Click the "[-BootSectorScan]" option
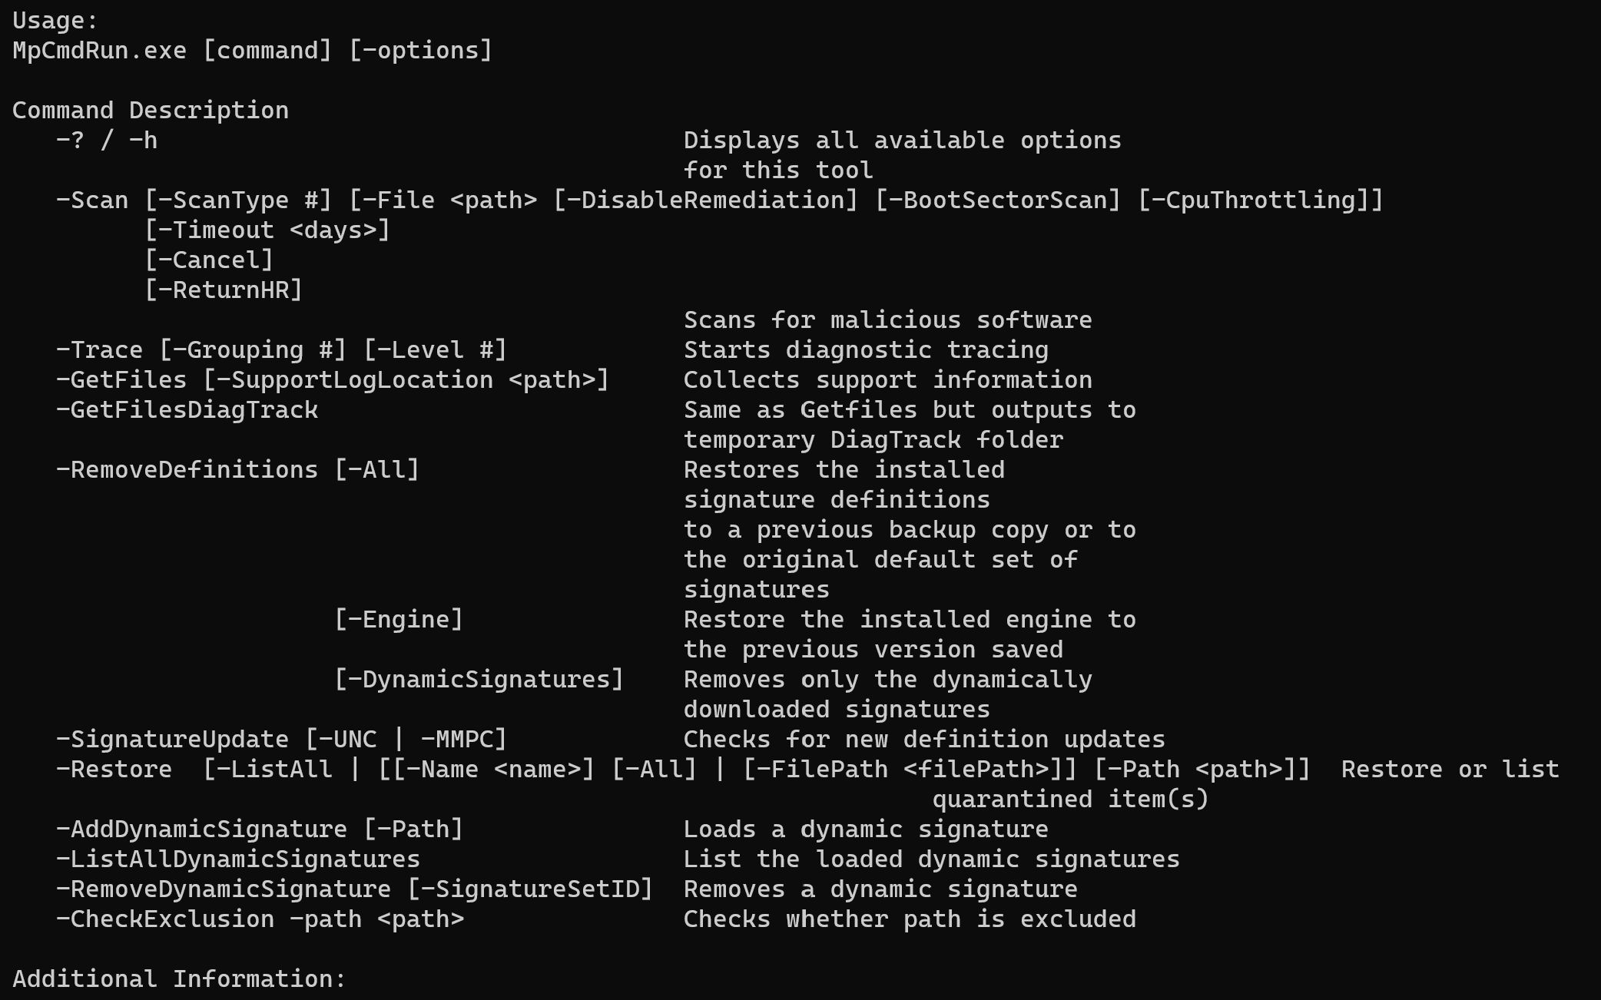1601x1000 pixels. pyautogui.click(x=998, y=200)
